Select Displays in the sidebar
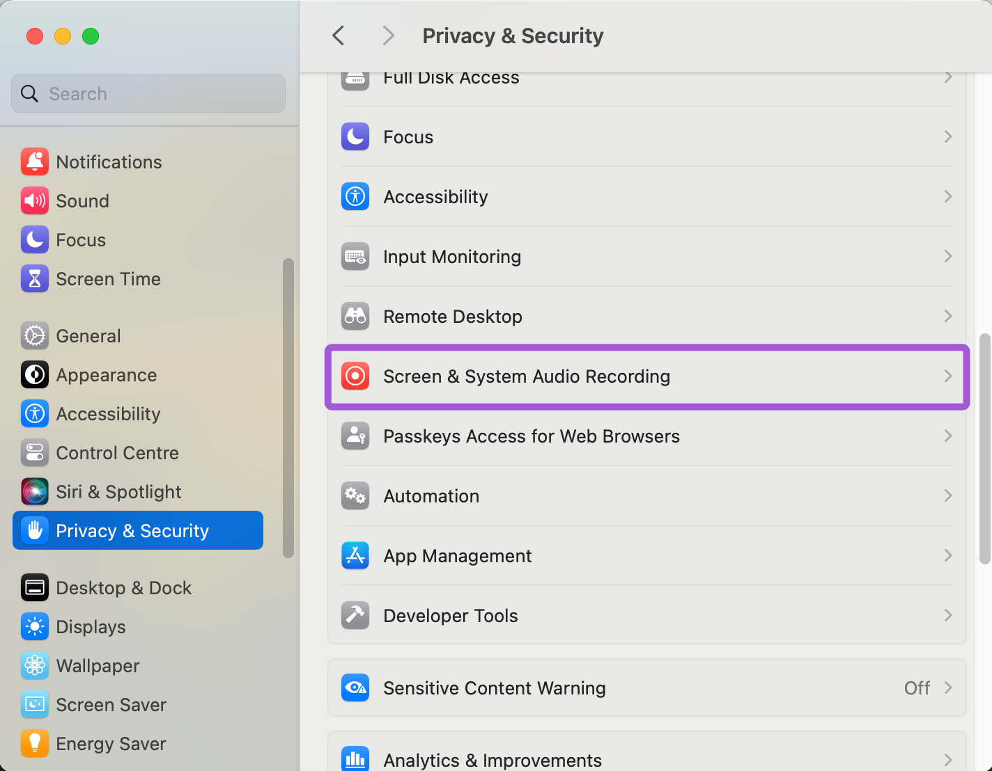The image size is (992, 771). [x=138, y=626]
